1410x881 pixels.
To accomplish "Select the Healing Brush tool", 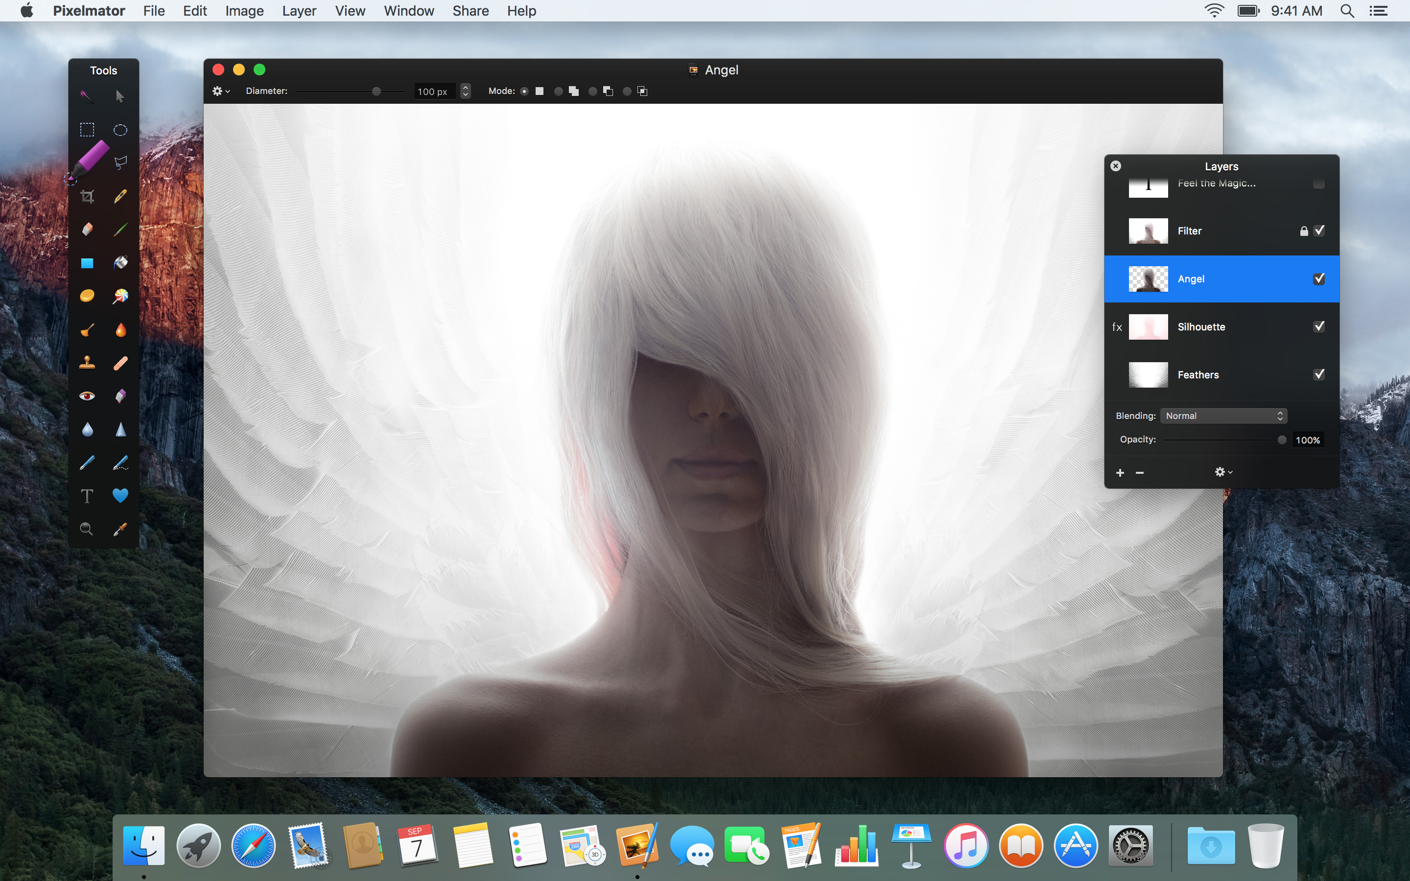I will click(121, 362).
